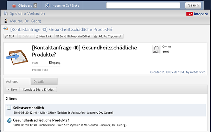
Task: Select the Actions tab
Action: pos(17,82)
